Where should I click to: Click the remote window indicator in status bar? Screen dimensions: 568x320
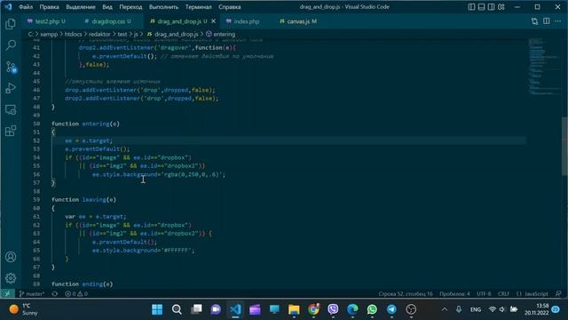pos(7,294)
